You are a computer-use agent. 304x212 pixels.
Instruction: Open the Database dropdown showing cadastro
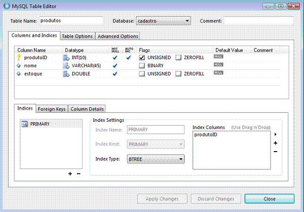(163, 21)
